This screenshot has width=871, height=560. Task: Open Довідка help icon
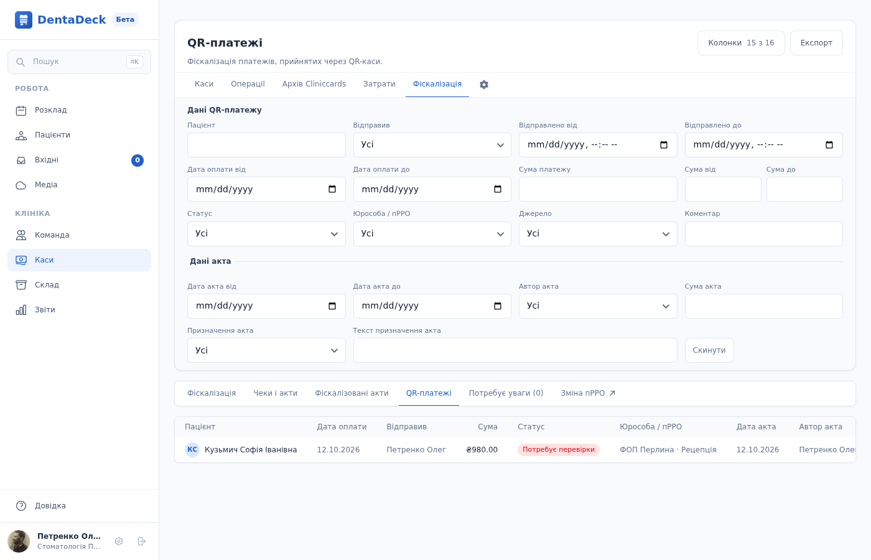coord(21,506)
